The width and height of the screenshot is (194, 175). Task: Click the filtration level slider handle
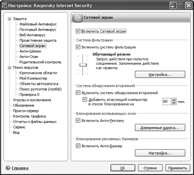pyautogui.click(x=83, y=65)
